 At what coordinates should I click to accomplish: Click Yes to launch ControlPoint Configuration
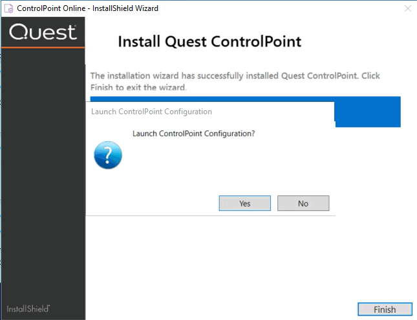[x=244, y=203]
